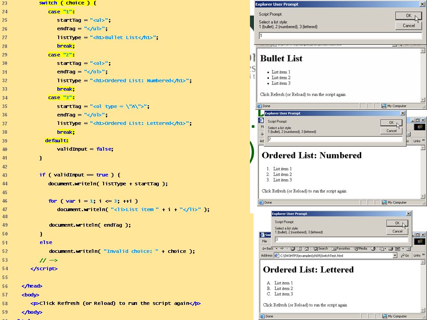Click the Done status icon in the Lettered window

point(262,316)
